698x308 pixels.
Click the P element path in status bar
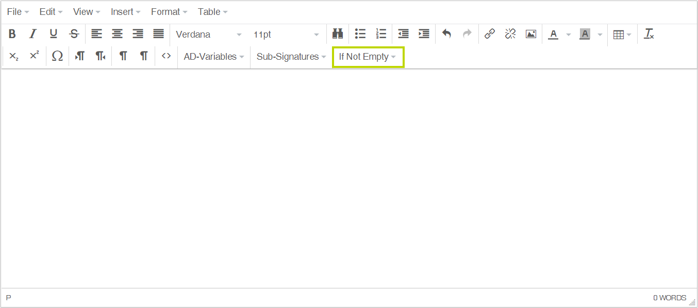point(8,298)
